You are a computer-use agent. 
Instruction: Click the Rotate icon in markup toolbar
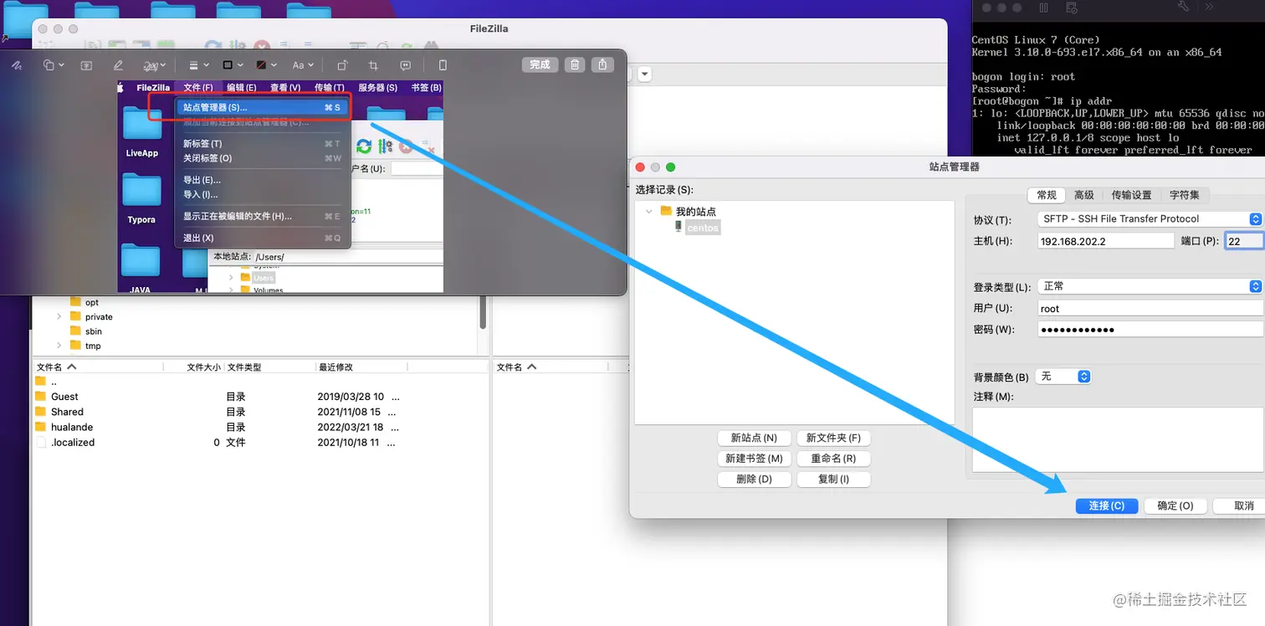342,65
